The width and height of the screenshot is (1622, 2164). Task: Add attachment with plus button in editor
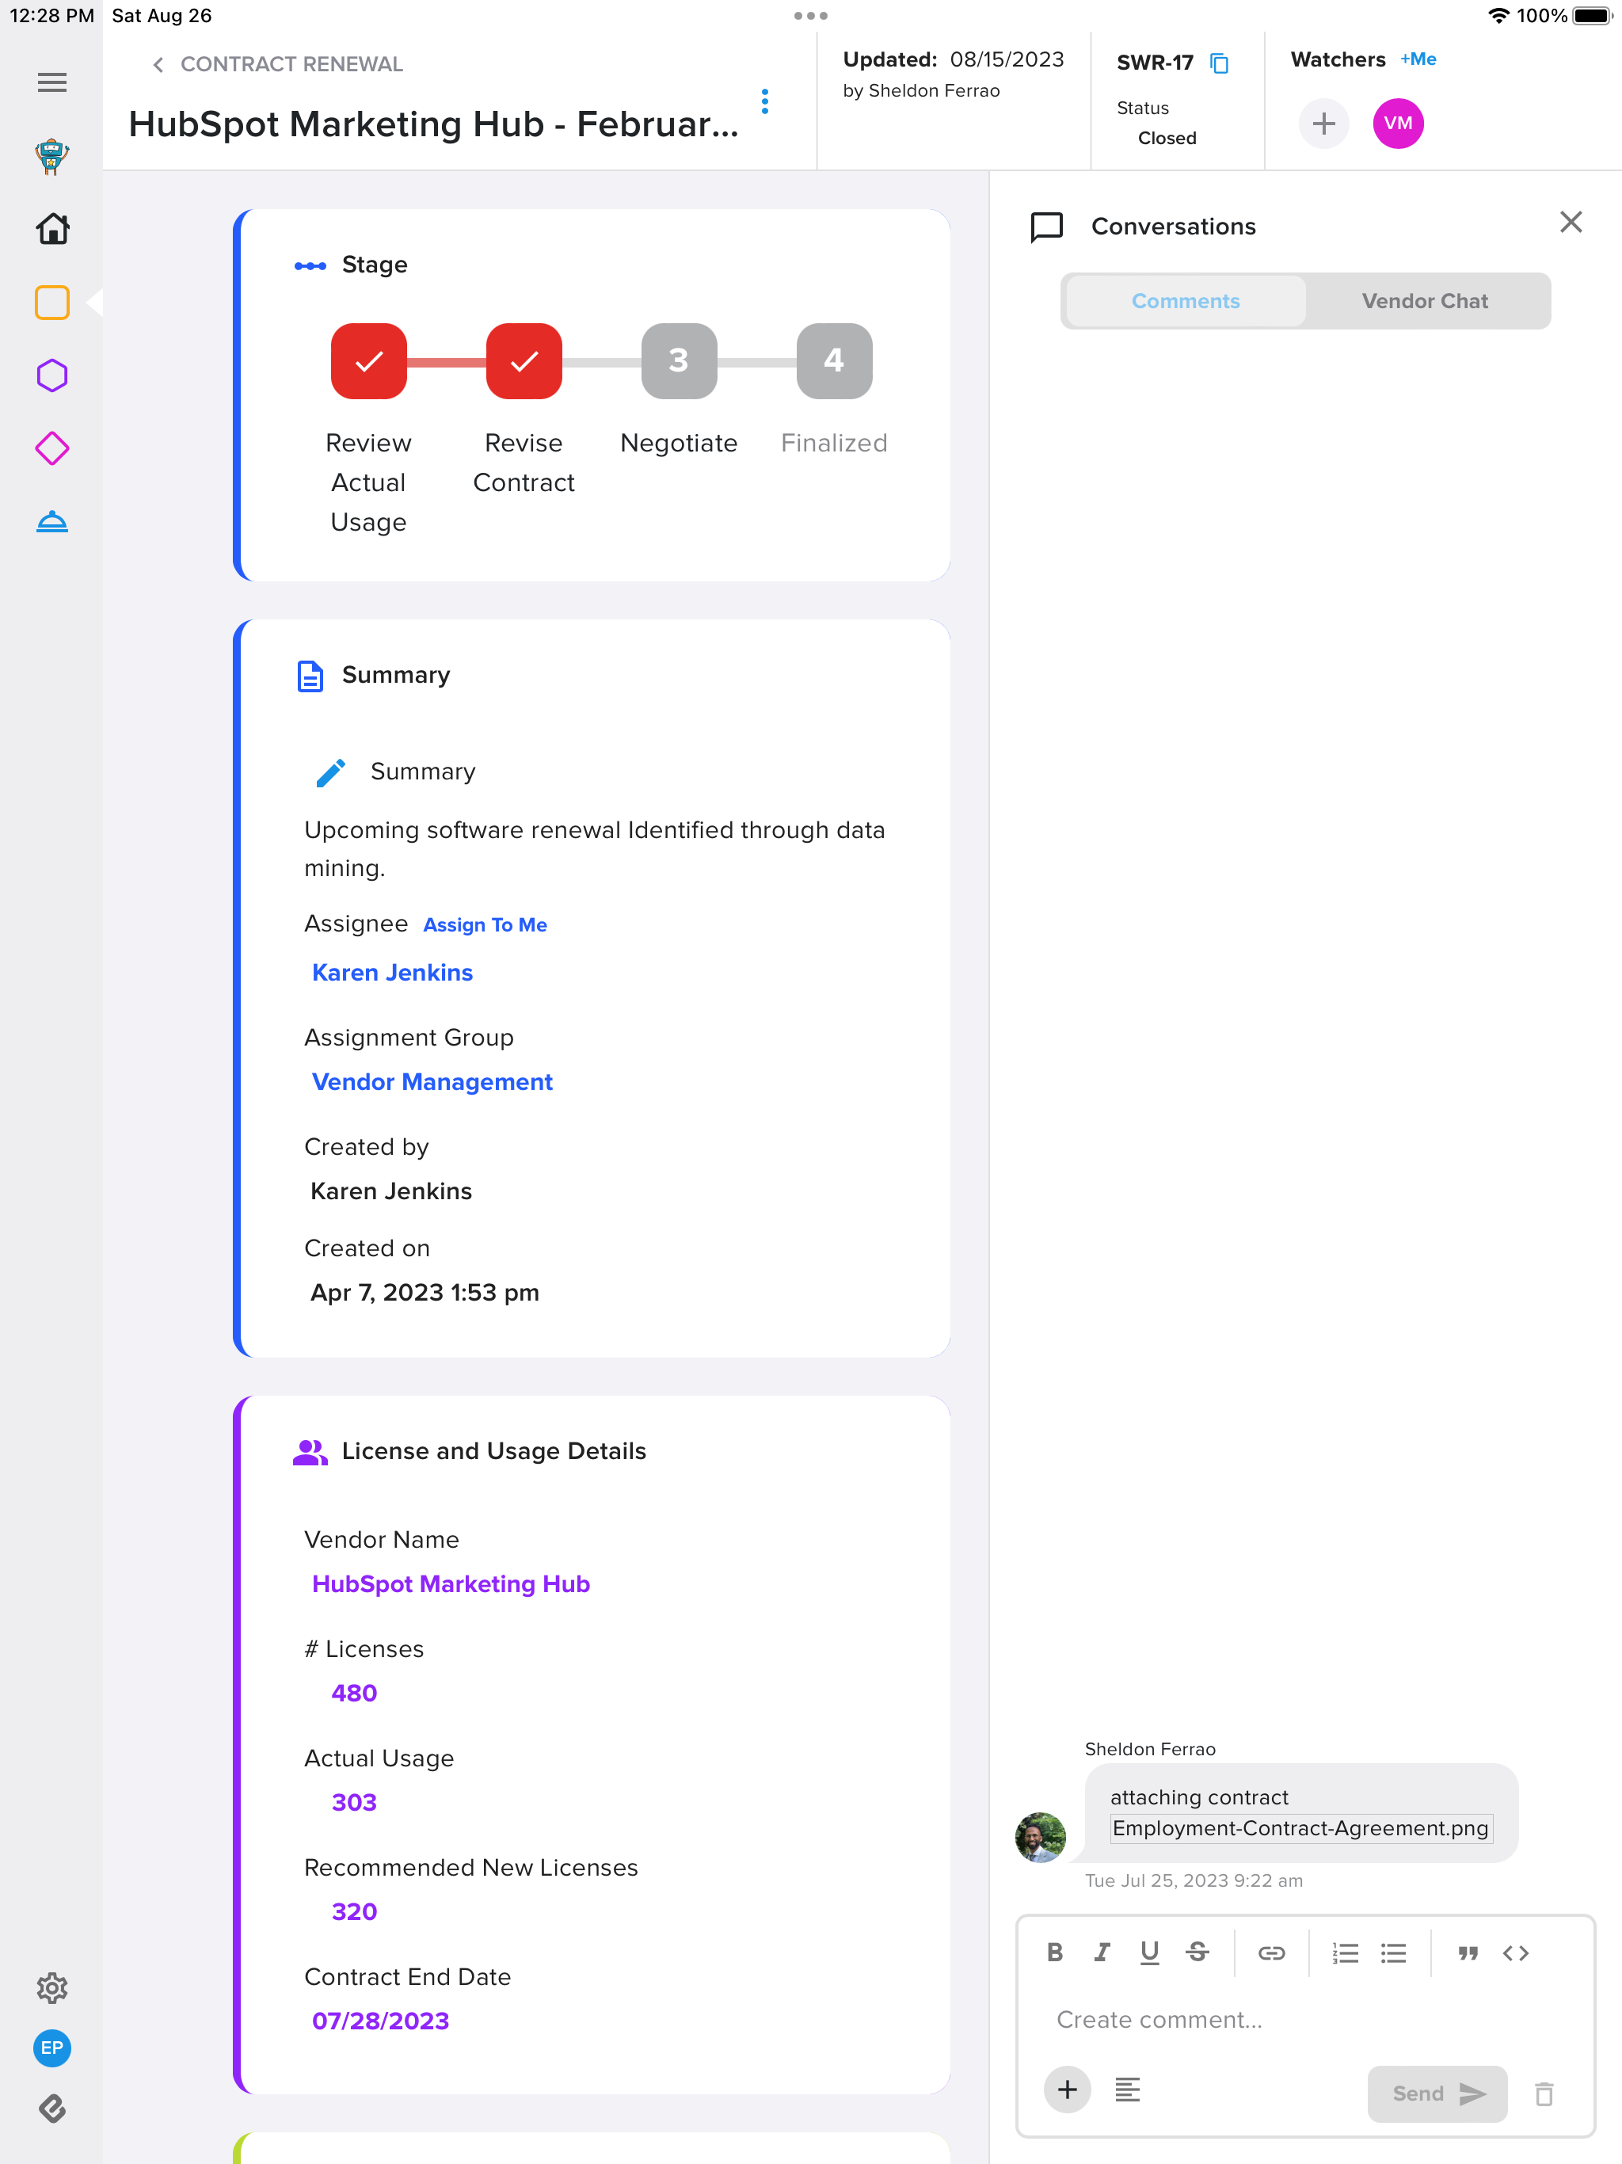pyautogui.click(x=1068, y=2090)
